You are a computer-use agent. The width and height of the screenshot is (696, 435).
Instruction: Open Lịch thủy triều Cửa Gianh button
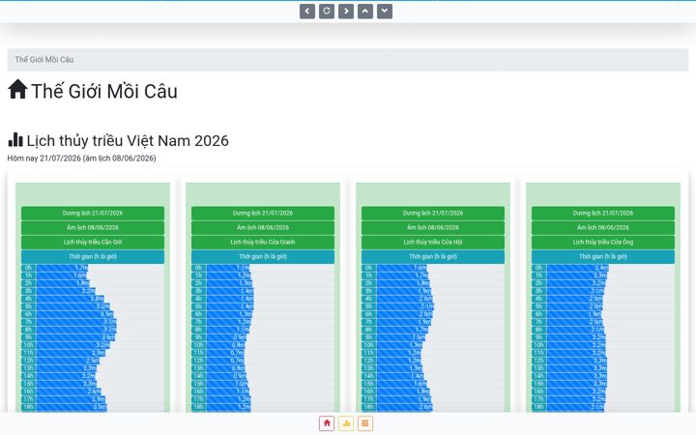(x=263, y=242)
